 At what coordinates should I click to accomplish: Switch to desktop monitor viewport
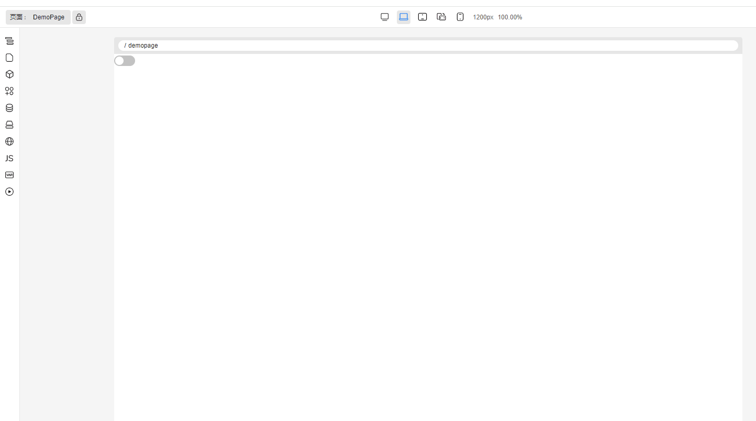click(385, 17)
